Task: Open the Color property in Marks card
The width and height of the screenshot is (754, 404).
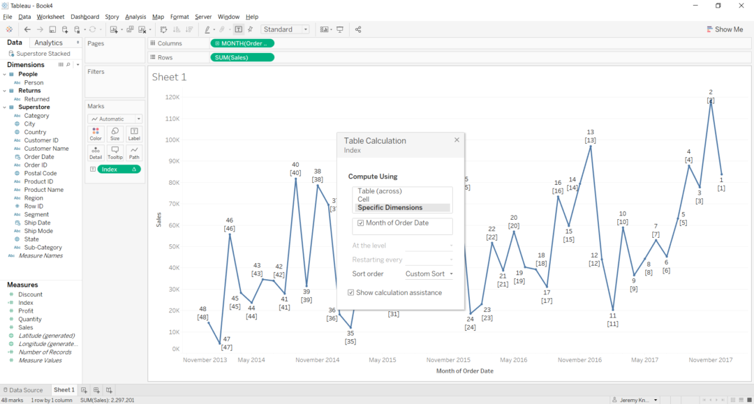Action: point(96,133)
